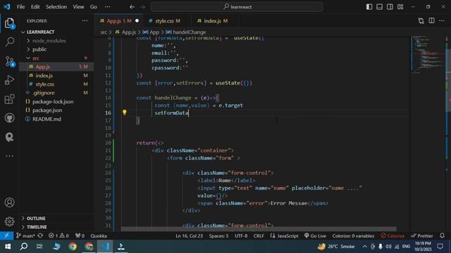
Task: Open the Quokka sidebar icon
Action: [9, 137]
